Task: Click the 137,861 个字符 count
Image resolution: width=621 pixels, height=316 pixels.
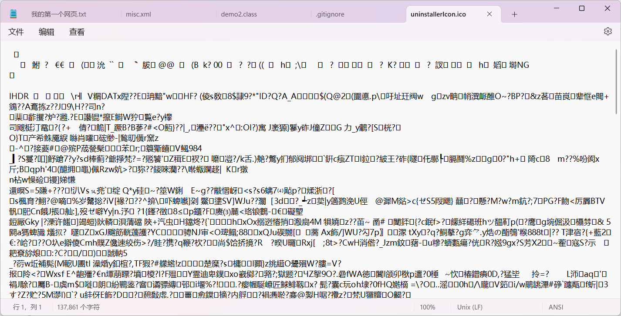Action: tap(78, 307)
